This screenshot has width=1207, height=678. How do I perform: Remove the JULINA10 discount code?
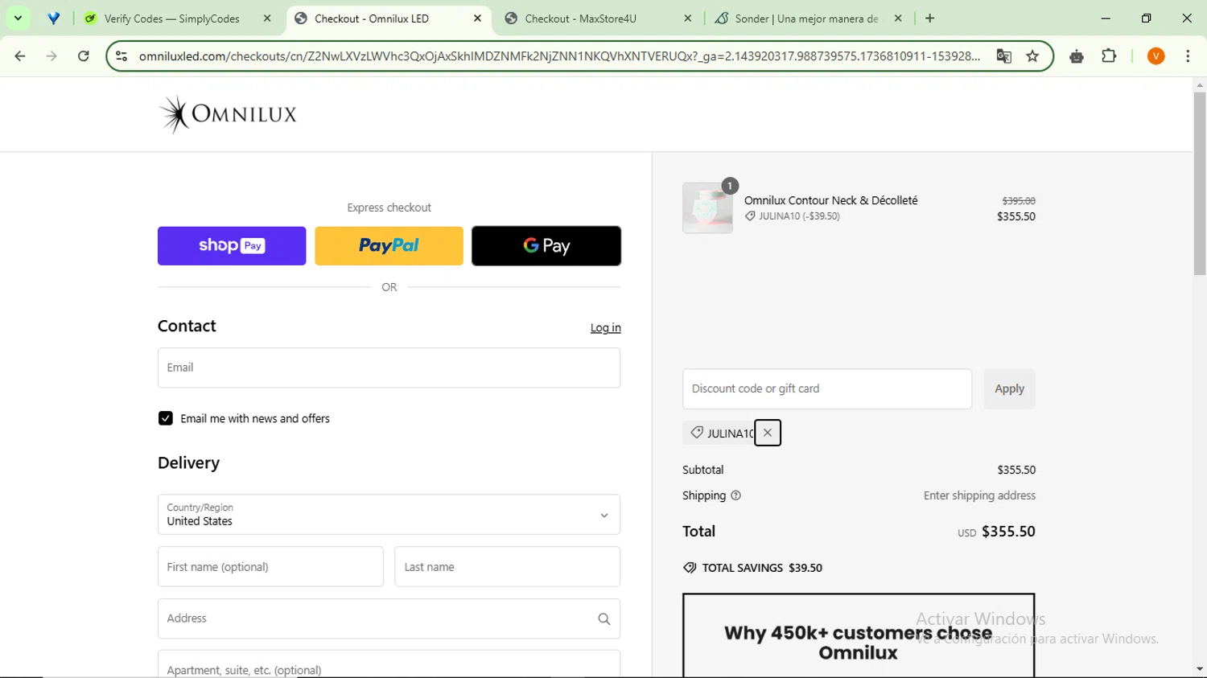768,433
